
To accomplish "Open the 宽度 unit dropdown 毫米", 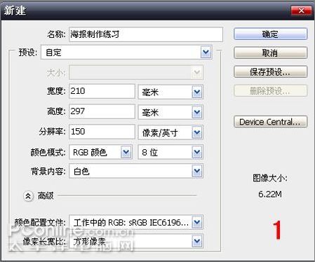I will click(x=170, y=92).
